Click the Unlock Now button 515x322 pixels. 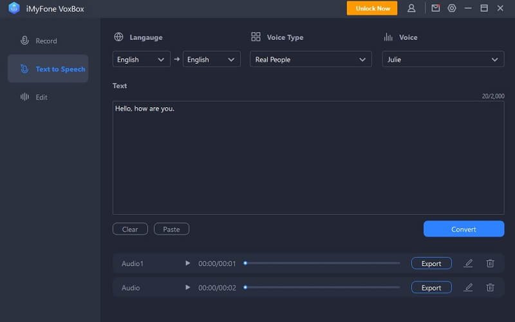click(372, 8)
